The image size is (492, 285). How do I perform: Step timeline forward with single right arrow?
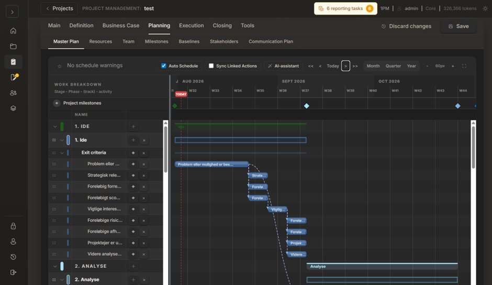(x=345, y=66)
